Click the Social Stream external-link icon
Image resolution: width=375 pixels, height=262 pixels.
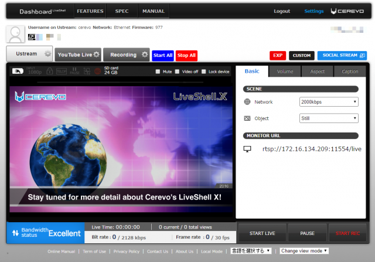362,56
